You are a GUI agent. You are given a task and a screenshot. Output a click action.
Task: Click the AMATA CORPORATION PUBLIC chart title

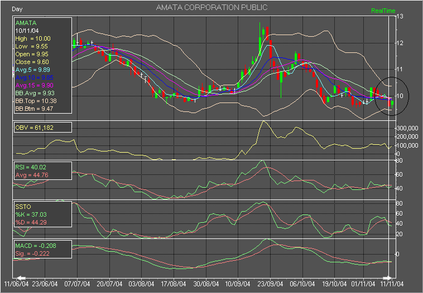point(212,8)
